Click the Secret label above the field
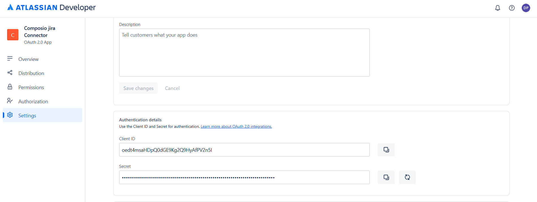537x202 pixels. [x=125, y=166]
